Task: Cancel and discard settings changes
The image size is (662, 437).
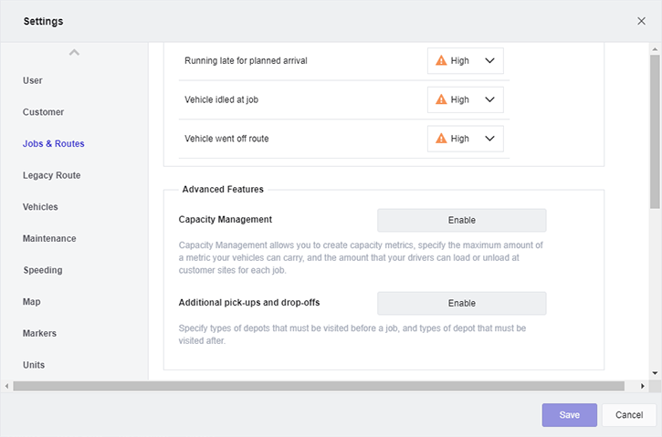Action: click(x=628, y=415)
